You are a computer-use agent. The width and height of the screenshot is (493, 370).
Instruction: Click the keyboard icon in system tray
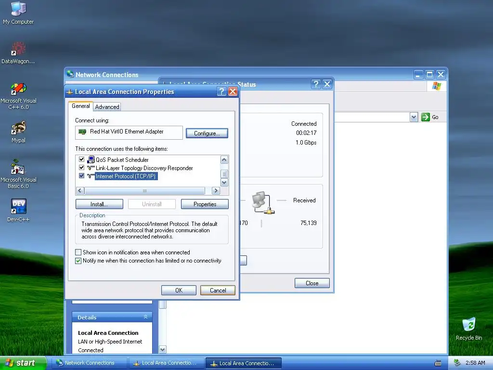(x=438, y=363)
